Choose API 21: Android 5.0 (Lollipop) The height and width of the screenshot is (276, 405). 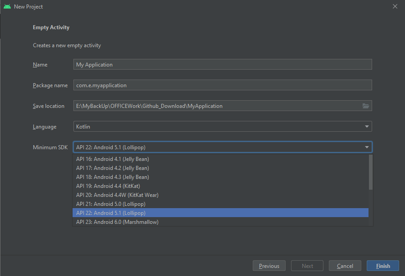221,204
